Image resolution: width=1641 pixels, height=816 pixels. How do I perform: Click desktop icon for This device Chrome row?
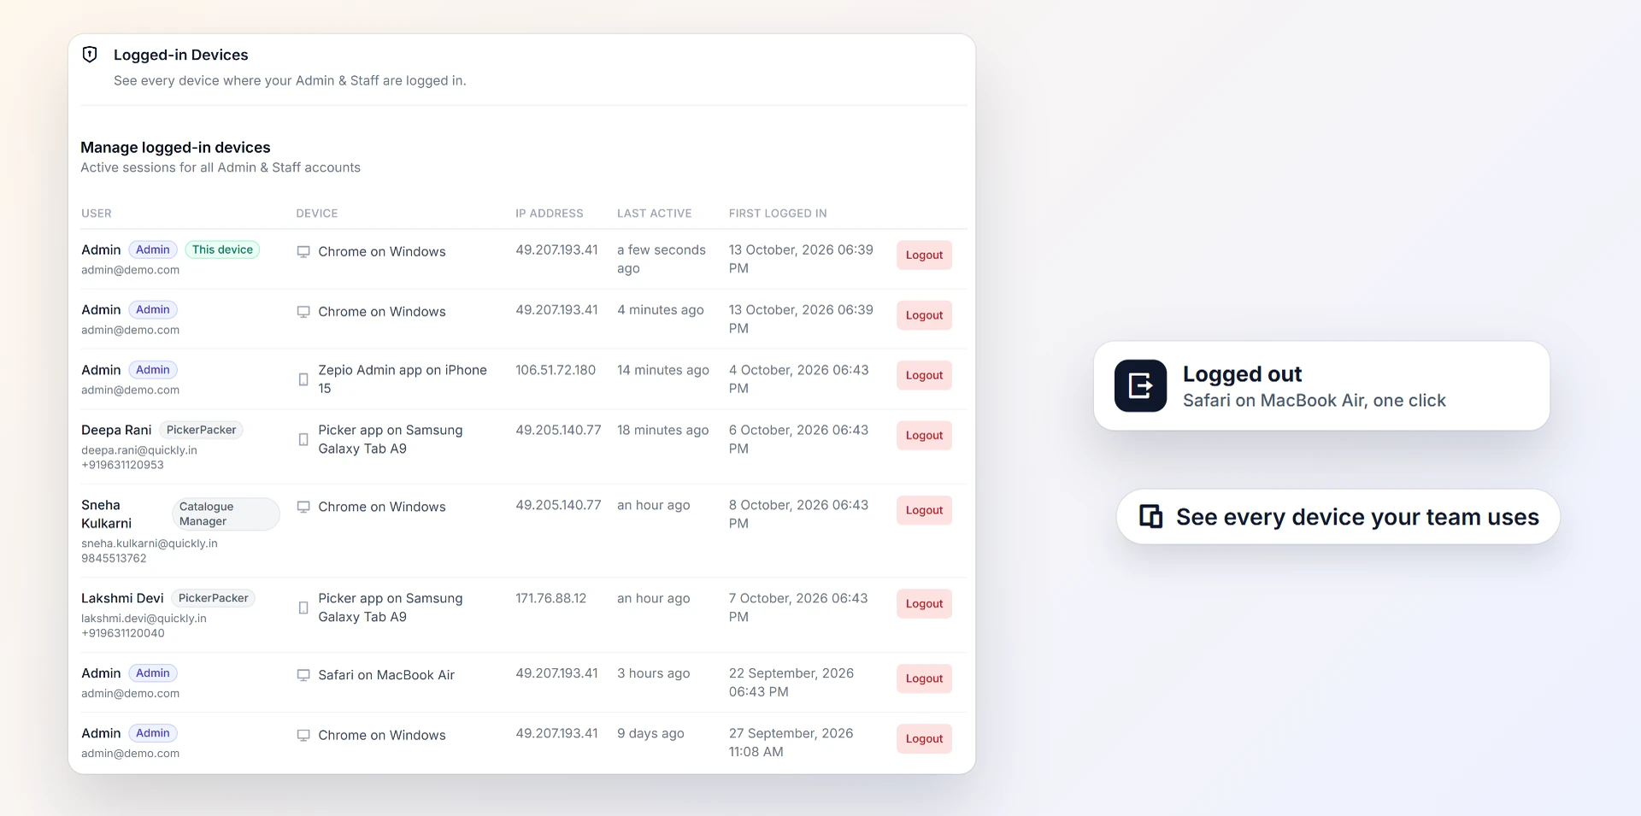coord(303,252)
